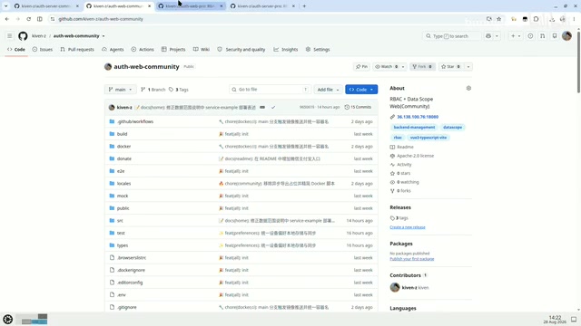The width and height of the screenshot is (581, 326).
Task: Open the kiven-z contributor avatar
Action: click(395, 287)
